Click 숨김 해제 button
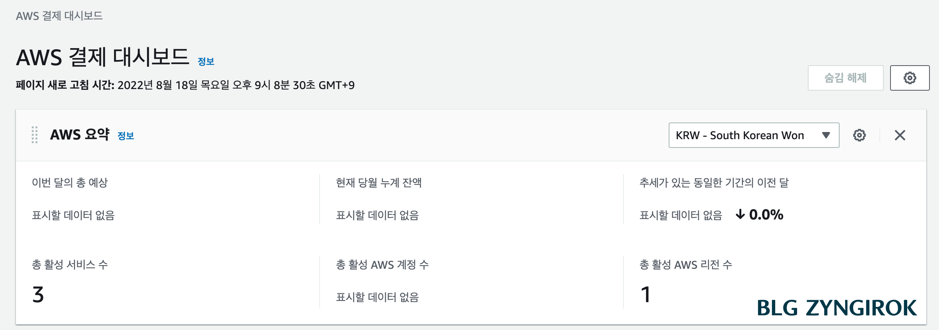This screenshot has height=330, width=939. [x=845, y=78]
